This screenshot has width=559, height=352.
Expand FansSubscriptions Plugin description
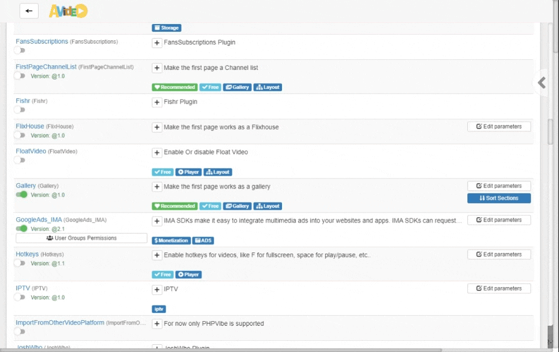click(x=157, y=43)
